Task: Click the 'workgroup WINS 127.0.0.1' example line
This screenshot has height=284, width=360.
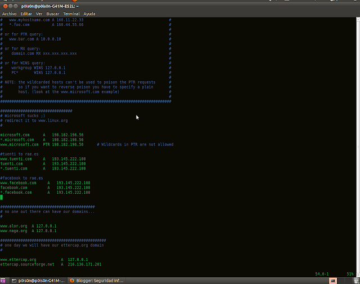Action: (x=38, y=68)
